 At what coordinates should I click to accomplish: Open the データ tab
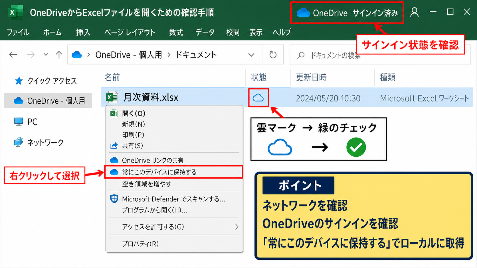[205, 32]
